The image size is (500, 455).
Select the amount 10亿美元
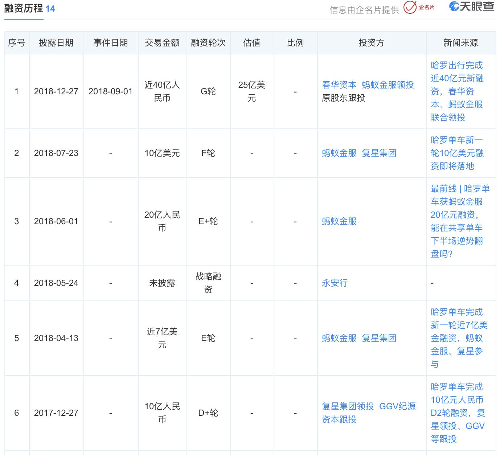pos(162,153)
